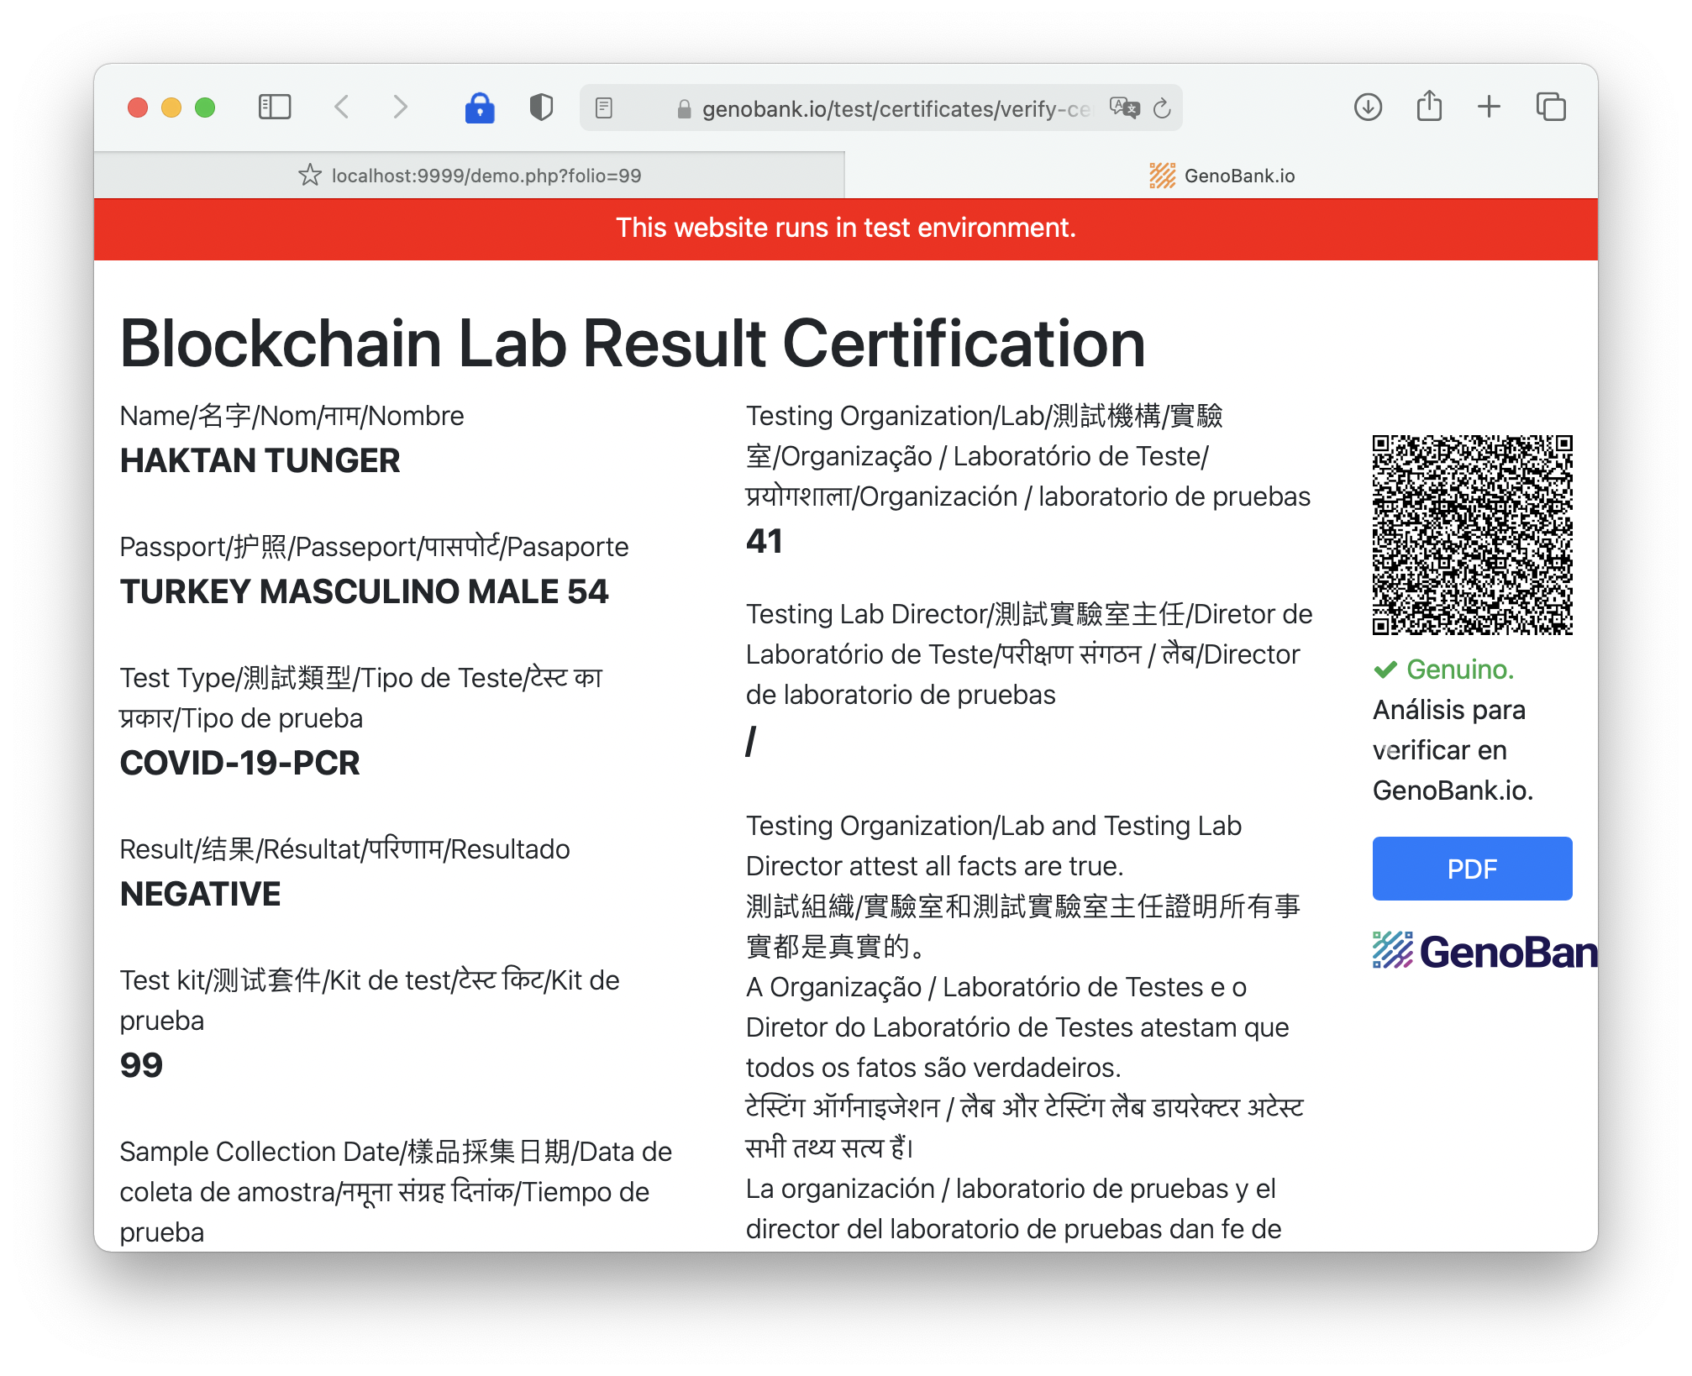Select the GenoBank.io tab
1692x1376 pixels.
point(1222,176)
